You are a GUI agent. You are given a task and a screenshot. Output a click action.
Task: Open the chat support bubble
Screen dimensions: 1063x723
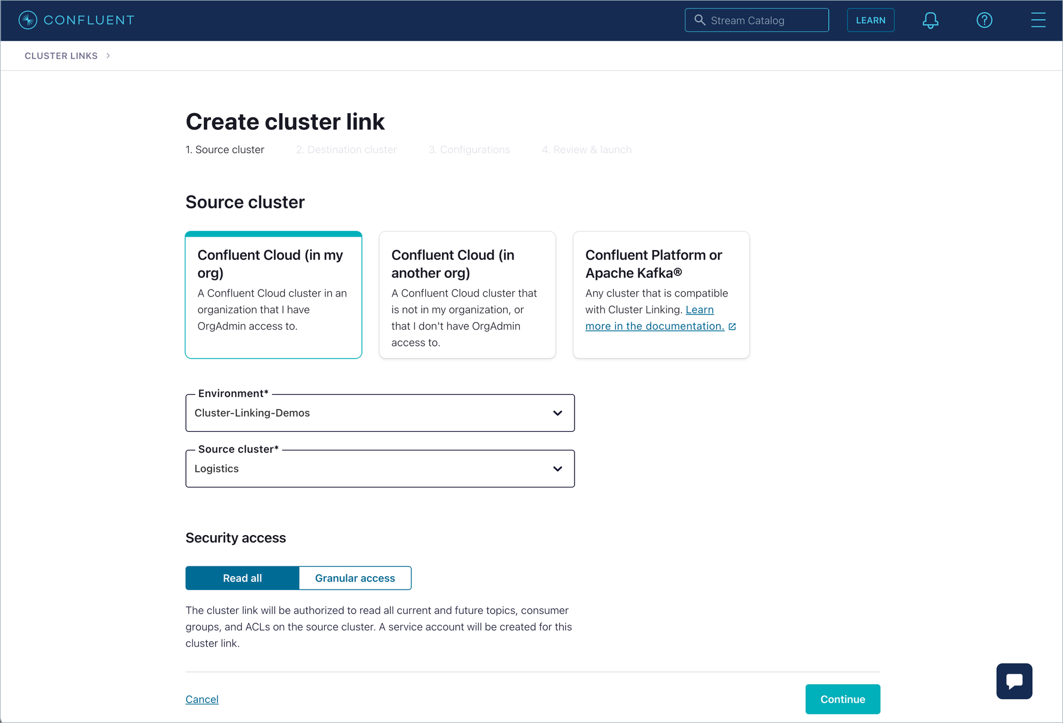pyautogui.click(x=1014, y=681)
